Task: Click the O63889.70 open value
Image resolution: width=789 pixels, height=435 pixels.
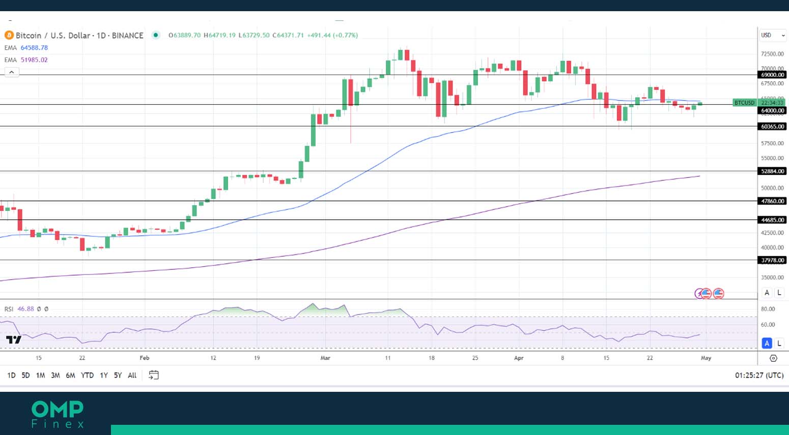Action: (x=184, y=35)
